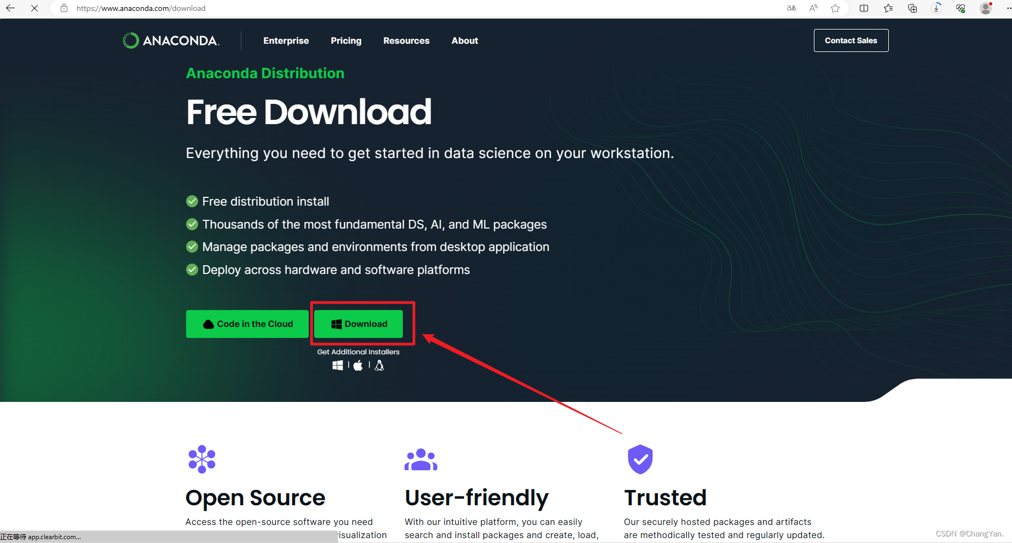The image size is (1012, 543).
Task: Click the Free Download headline
Action: 309,112
